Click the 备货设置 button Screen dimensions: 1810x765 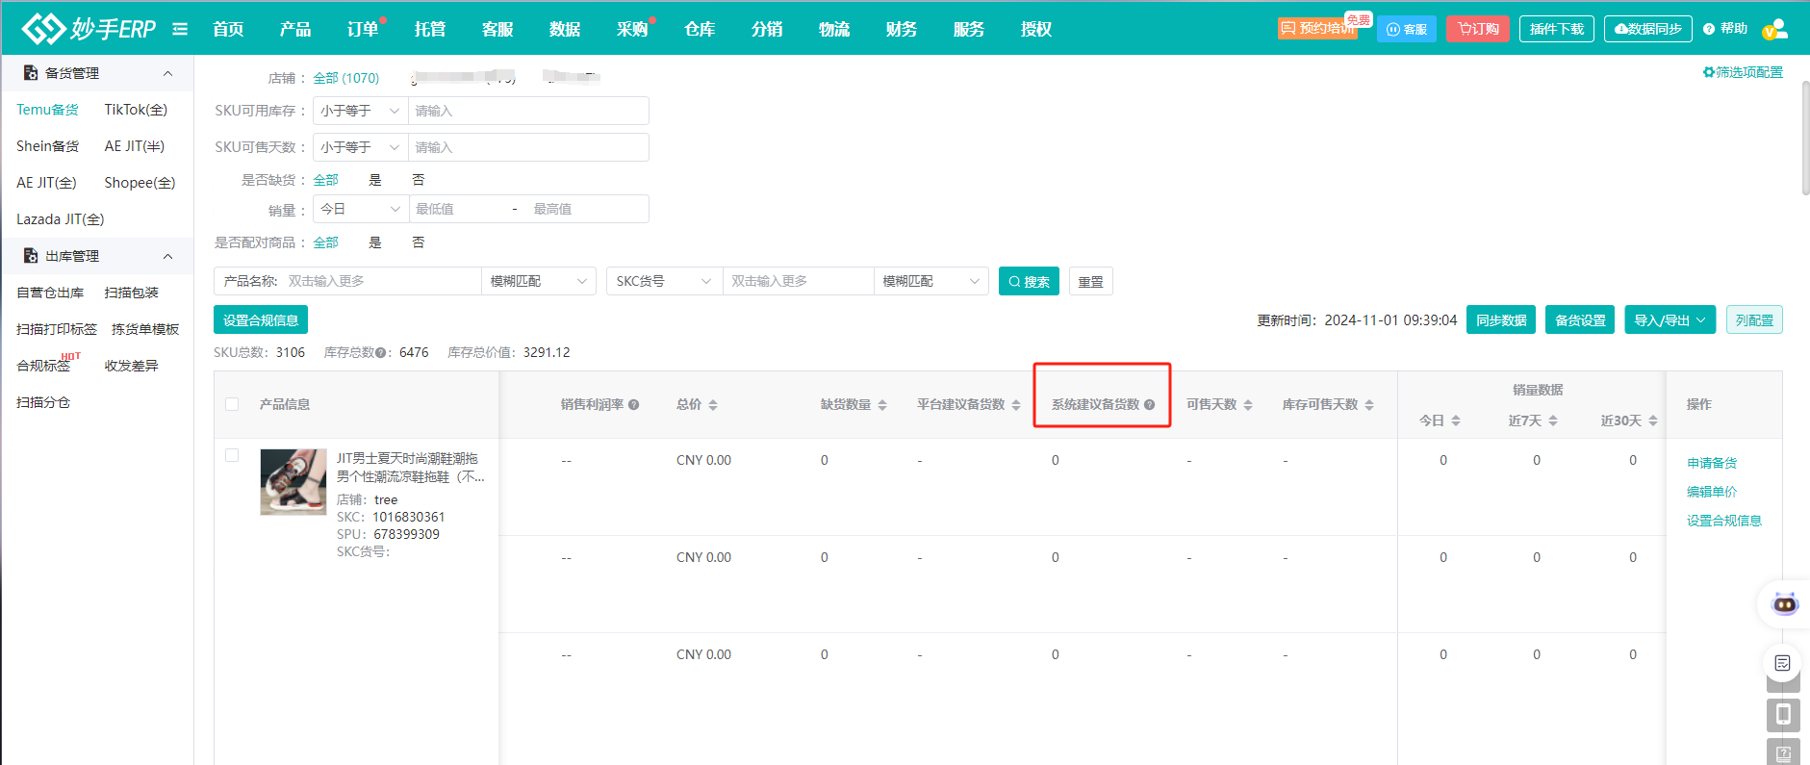[1580, 320]
